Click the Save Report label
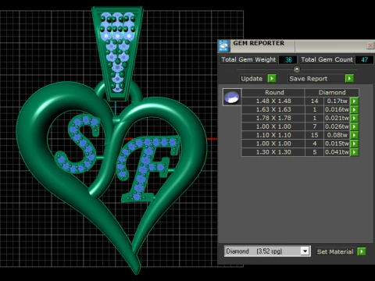The width and height of the screenshot is (375, 281). point(309,79)
